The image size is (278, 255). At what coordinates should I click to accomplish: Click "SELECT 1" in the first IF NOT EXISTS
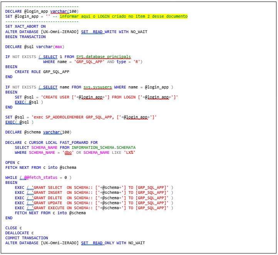(x=53, y=57)
